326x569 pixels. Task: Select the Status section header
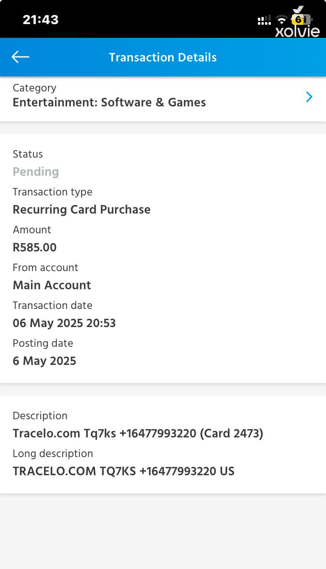28,154
